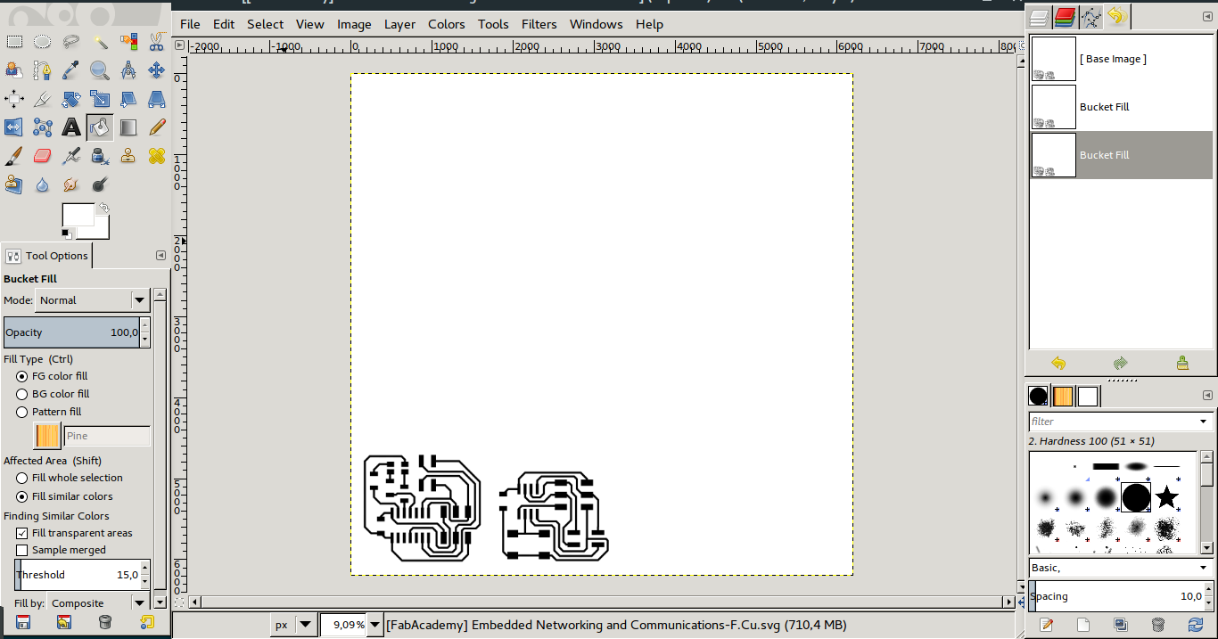Select the Clone stamp tool
The width and height of the screenshot is (1218, 639).
(128, 155)
